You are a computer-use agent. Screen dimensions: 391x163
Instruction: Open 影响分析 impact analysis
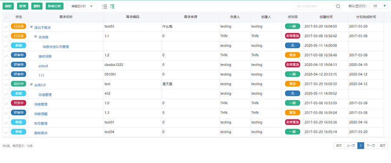pos(55,6)
